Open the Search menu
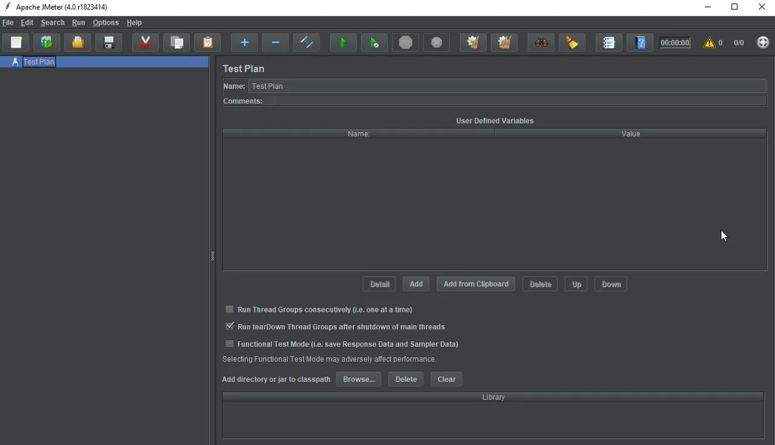 pos(53,22)
